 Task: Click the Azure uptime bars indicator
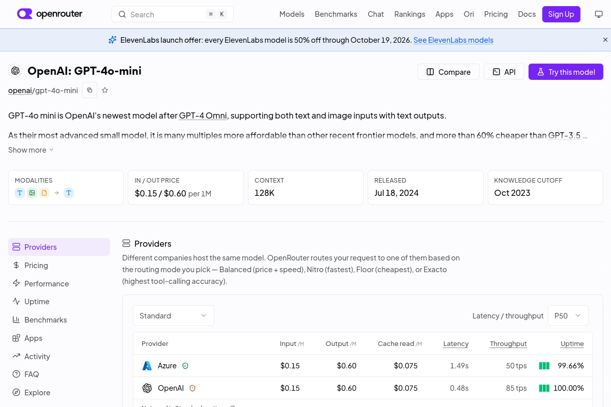pos(544,366)
